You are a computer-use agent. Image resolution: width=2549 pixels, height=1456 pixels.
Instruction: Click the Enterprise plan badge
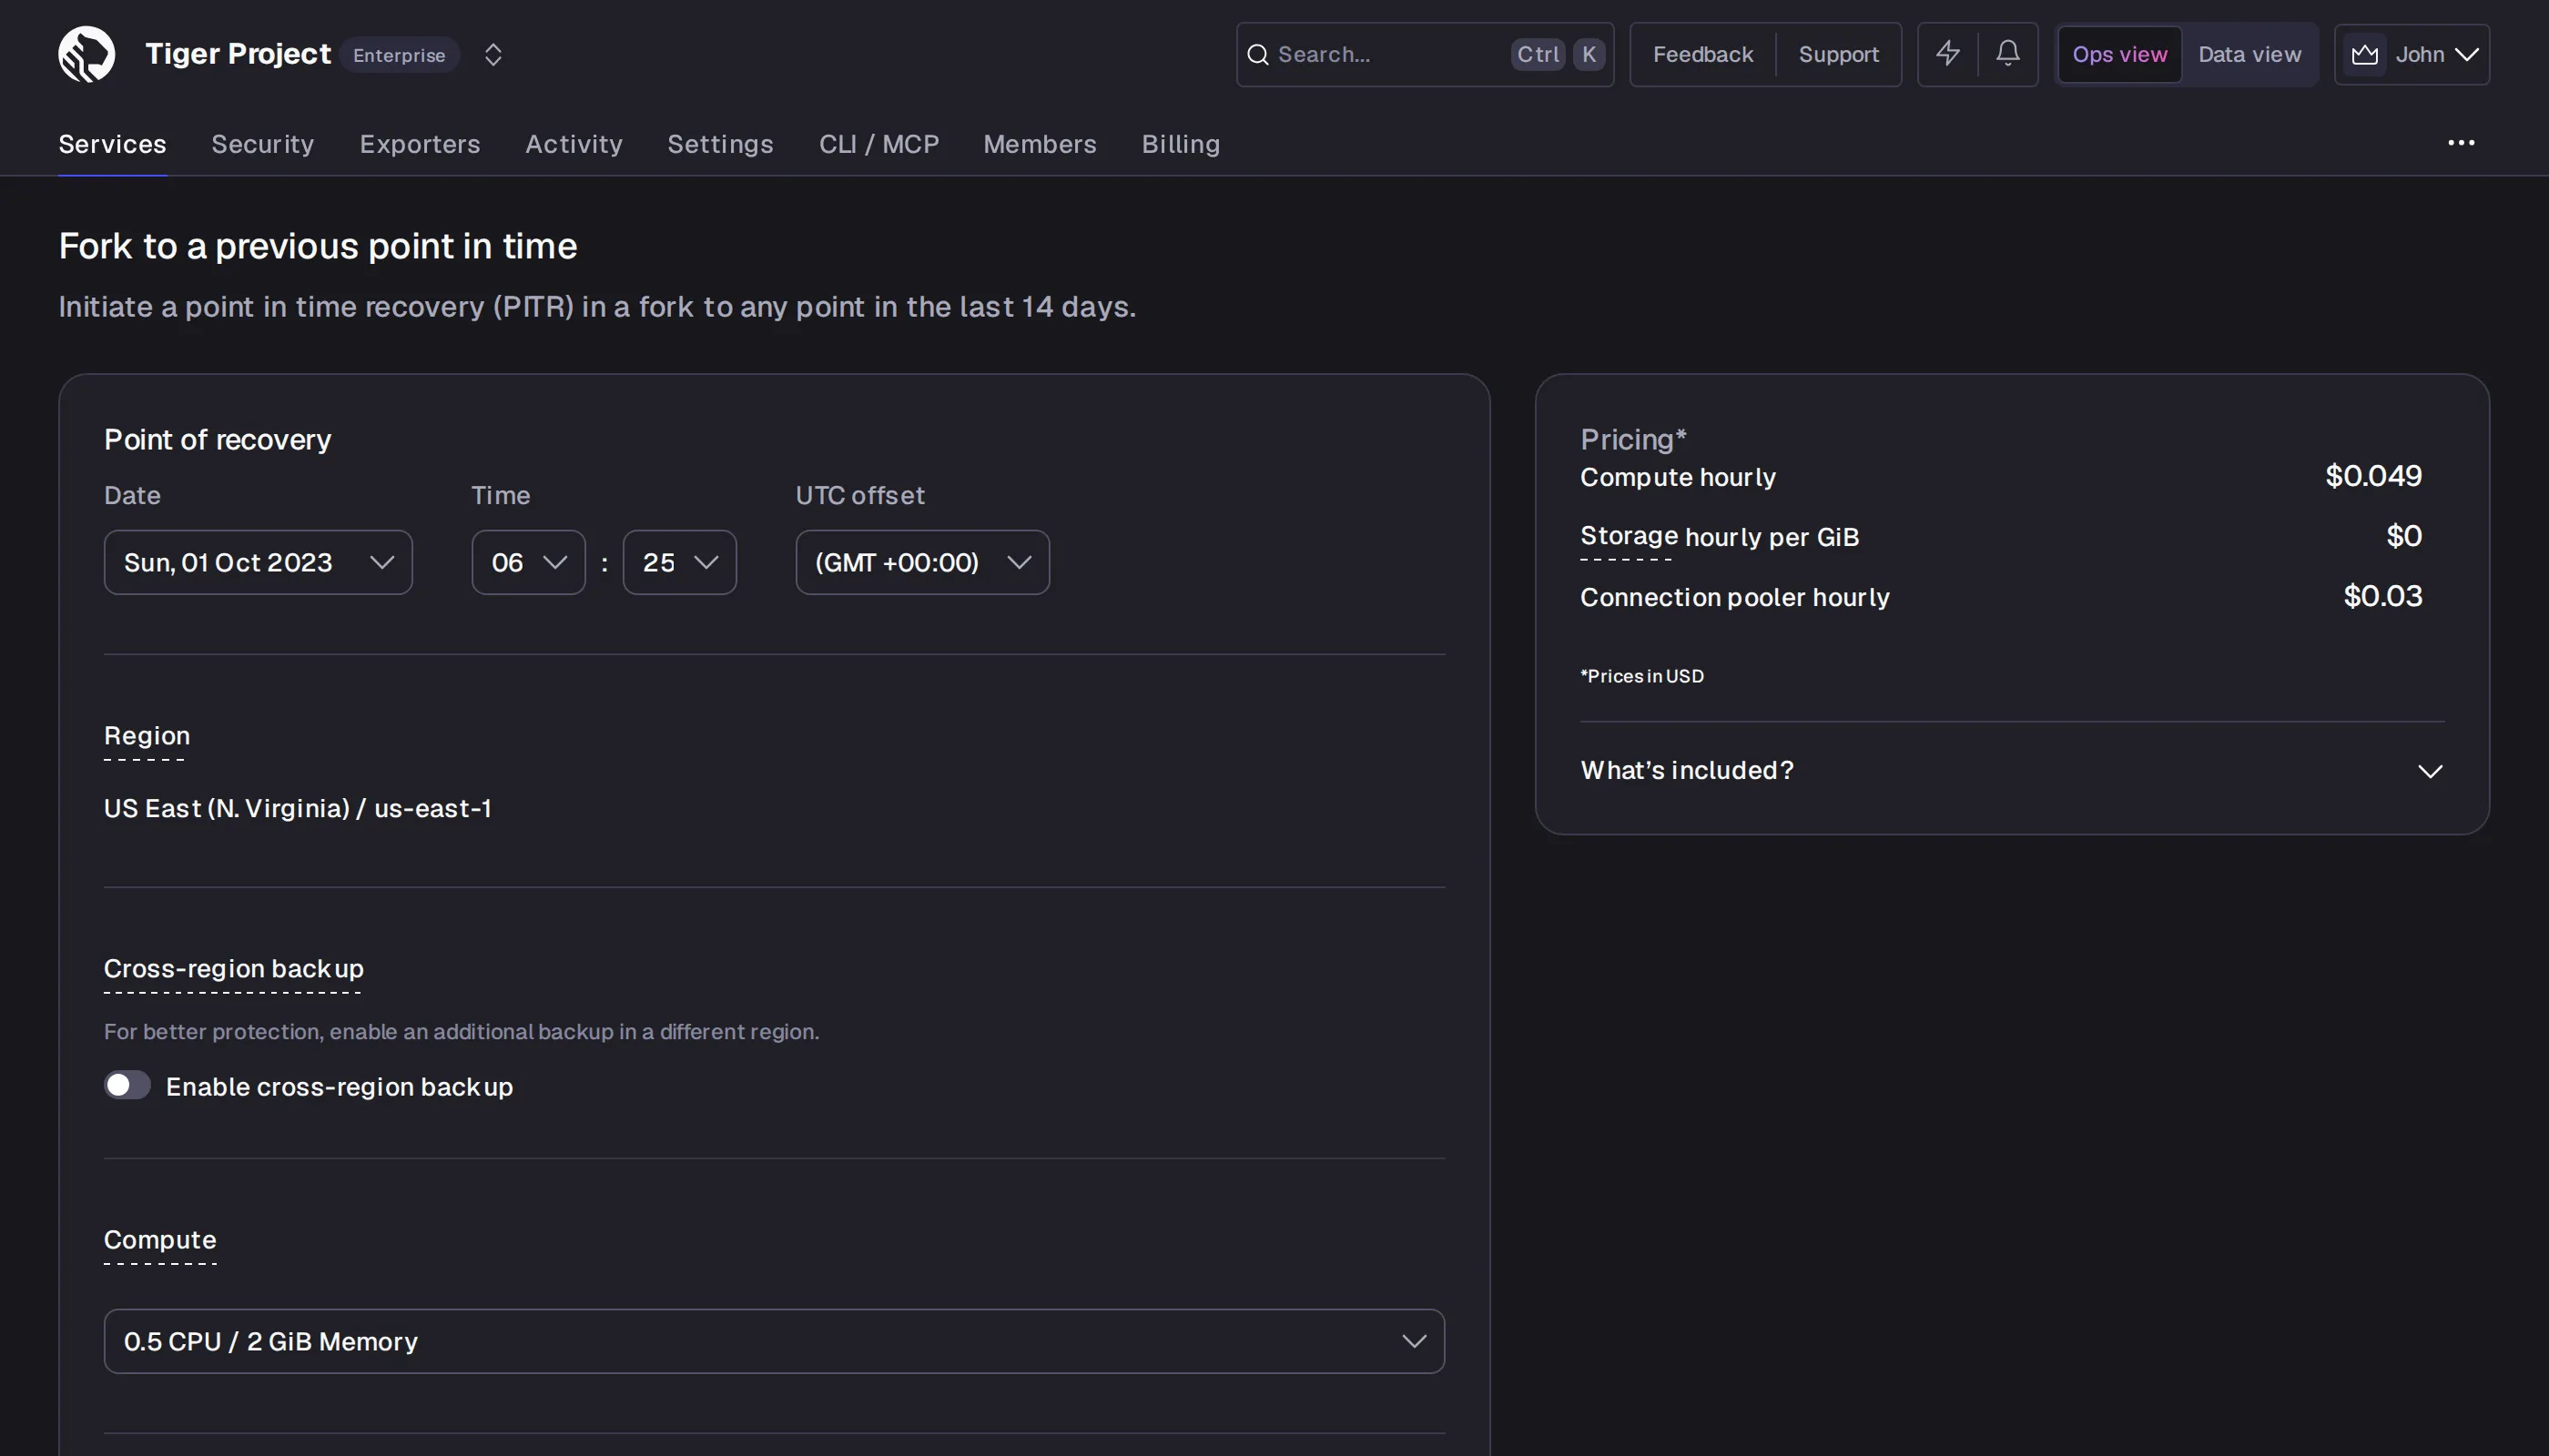pyautogui.click(x=399, y=54)
